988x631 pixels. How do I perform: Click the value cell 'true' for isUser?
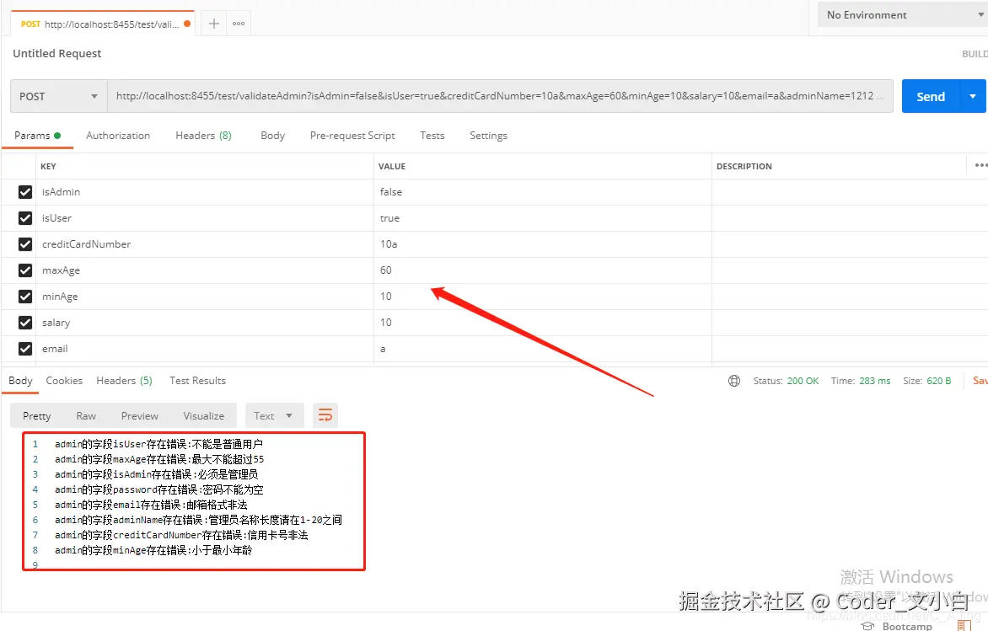(543, 218)
